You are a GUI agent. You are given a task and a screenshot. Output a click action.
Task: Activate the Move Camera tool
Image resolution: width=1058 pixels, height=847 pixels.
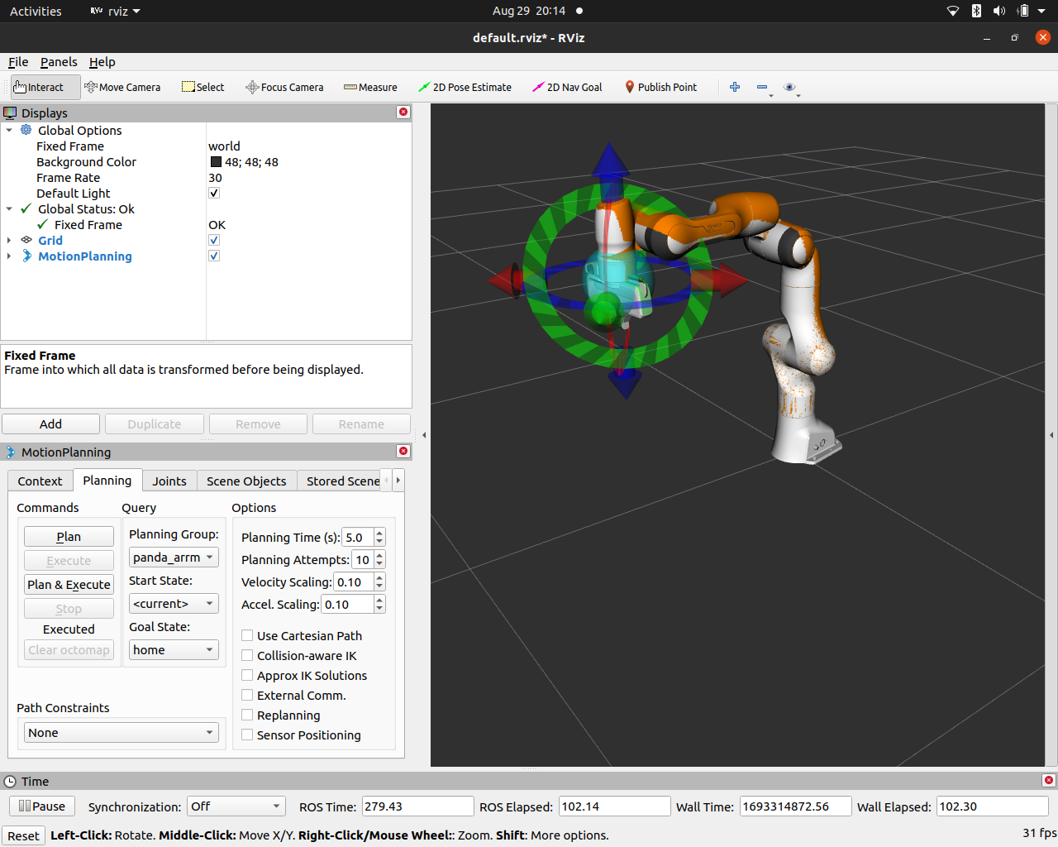click(x=122, y=87)
